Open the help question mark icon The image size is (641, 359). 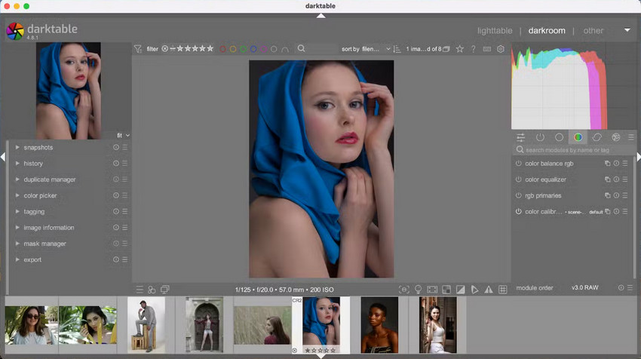pos(474,49)
